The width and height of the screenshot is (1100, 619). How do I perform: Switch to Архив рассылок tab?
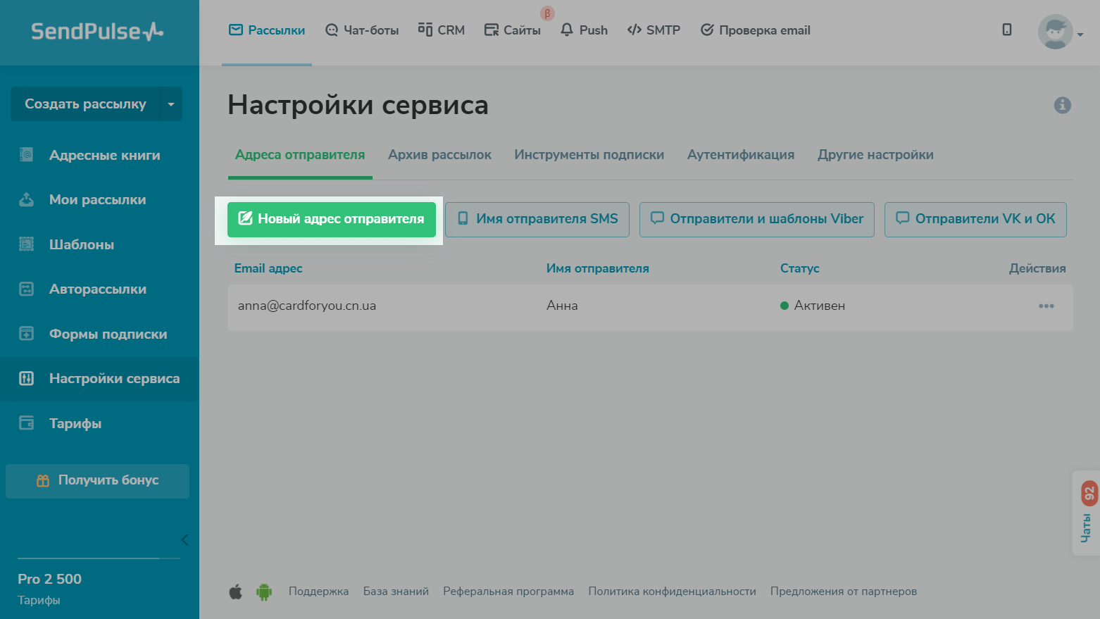(x=439, y=155)
